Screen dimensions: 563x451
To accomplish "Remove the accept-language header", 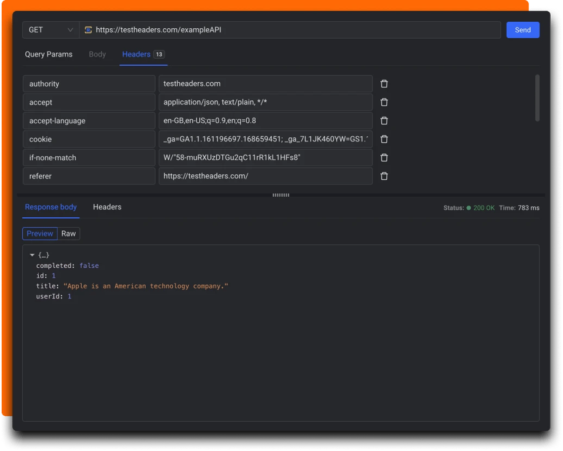I will pyautogui.click(x=384, y=121).
